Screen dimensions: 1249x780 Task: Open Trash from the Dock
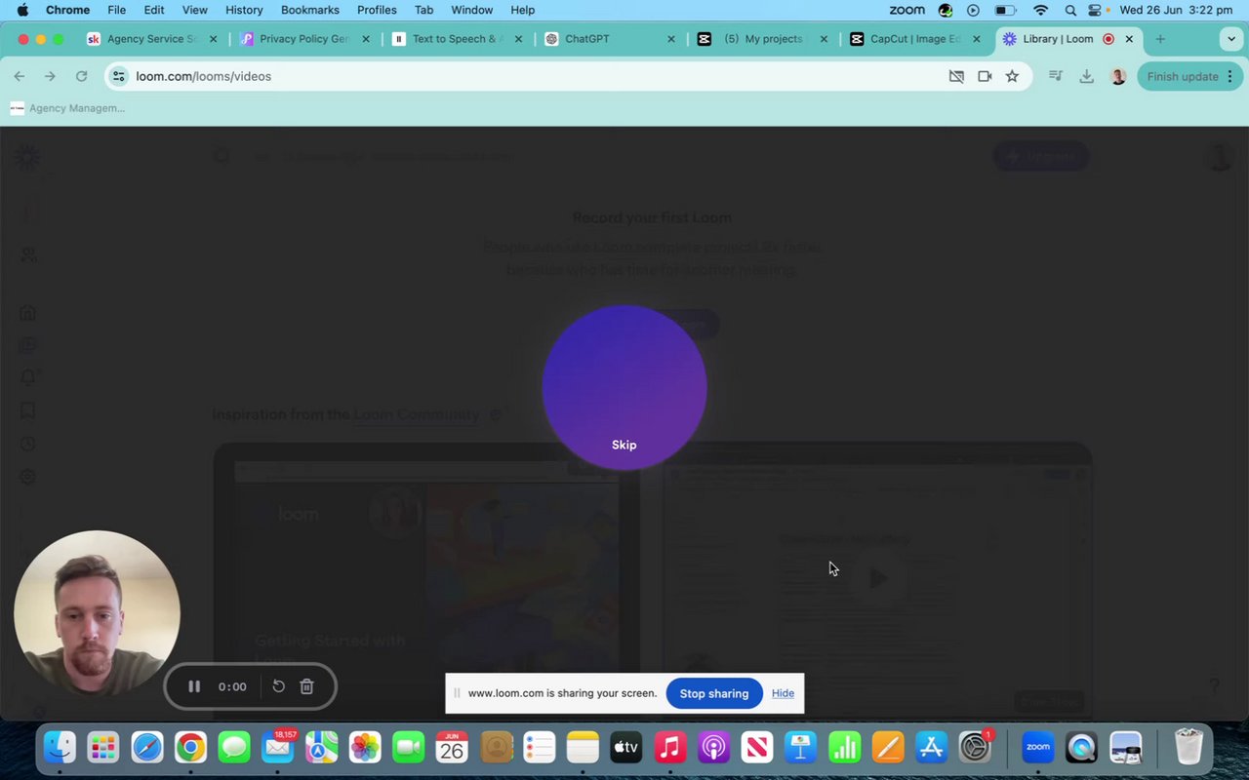click(x=1189, y=748)
